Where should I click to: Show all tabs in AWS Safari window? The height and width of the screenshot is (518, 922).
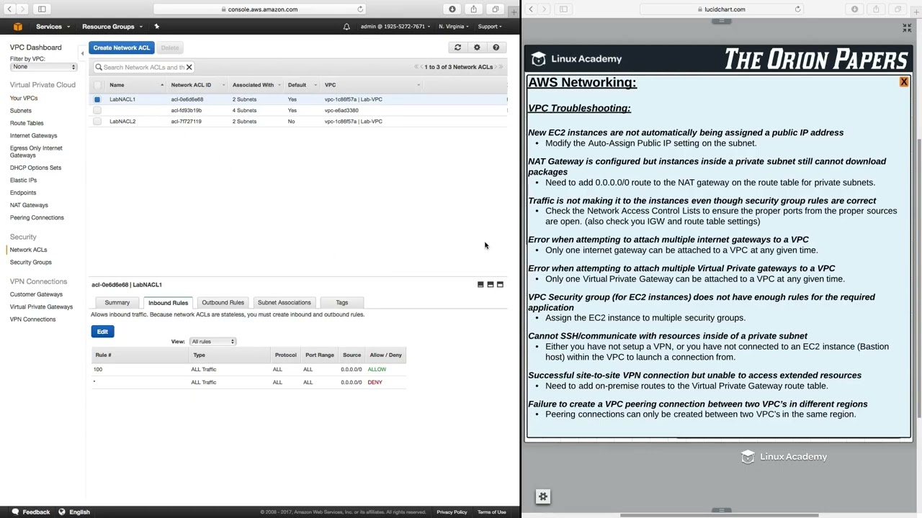point(495,9)
